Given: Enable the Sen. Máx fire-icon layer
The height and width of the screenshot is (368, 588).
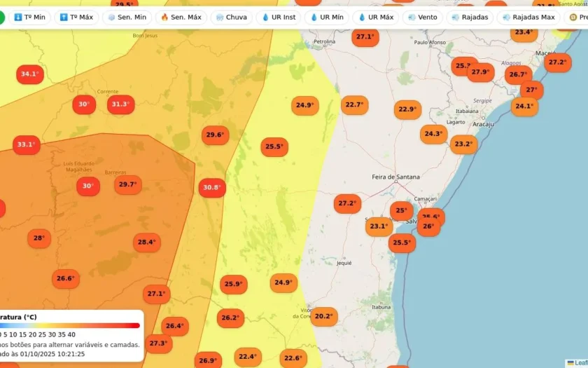Looking at the screenshot, I should pyautogui.click(x=181, y=18).
